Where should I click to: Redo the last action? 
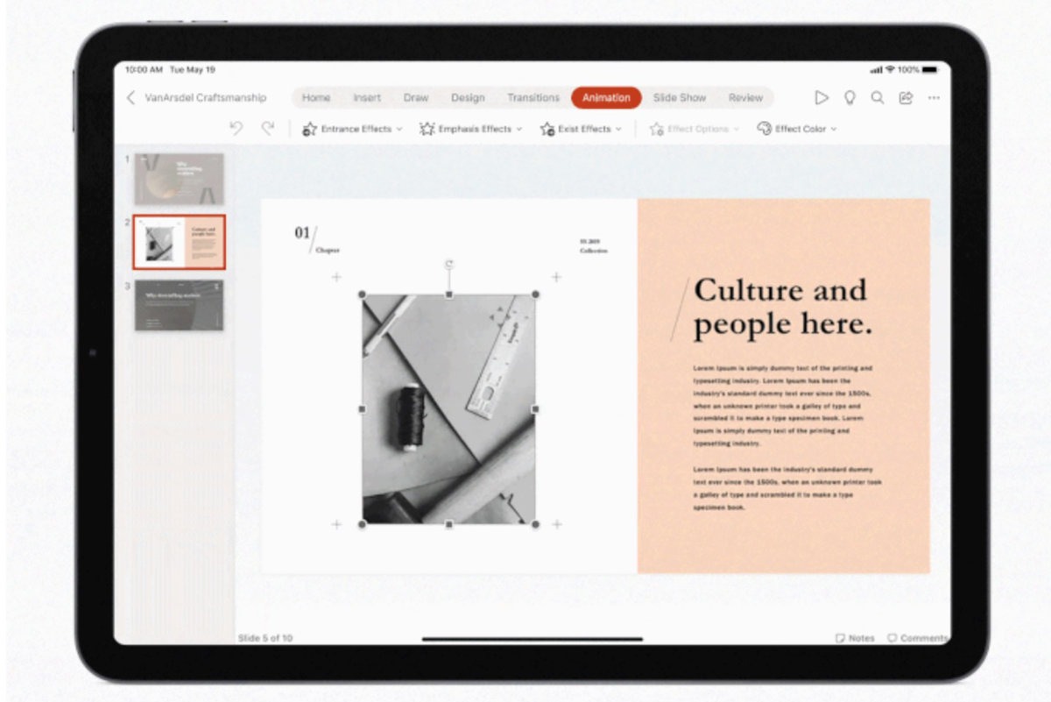[x=267, y=128]
